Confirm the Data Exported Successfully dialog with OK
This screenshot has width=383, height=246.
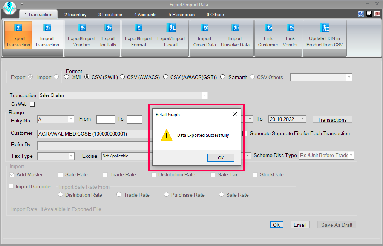pyautogui.click(x=221, y=157)
